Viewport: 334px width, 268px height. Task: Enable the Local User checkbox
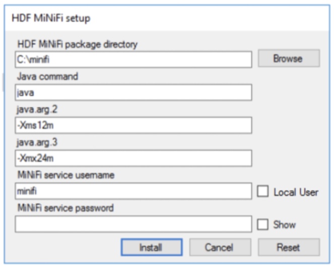click(x=262, y=192)
